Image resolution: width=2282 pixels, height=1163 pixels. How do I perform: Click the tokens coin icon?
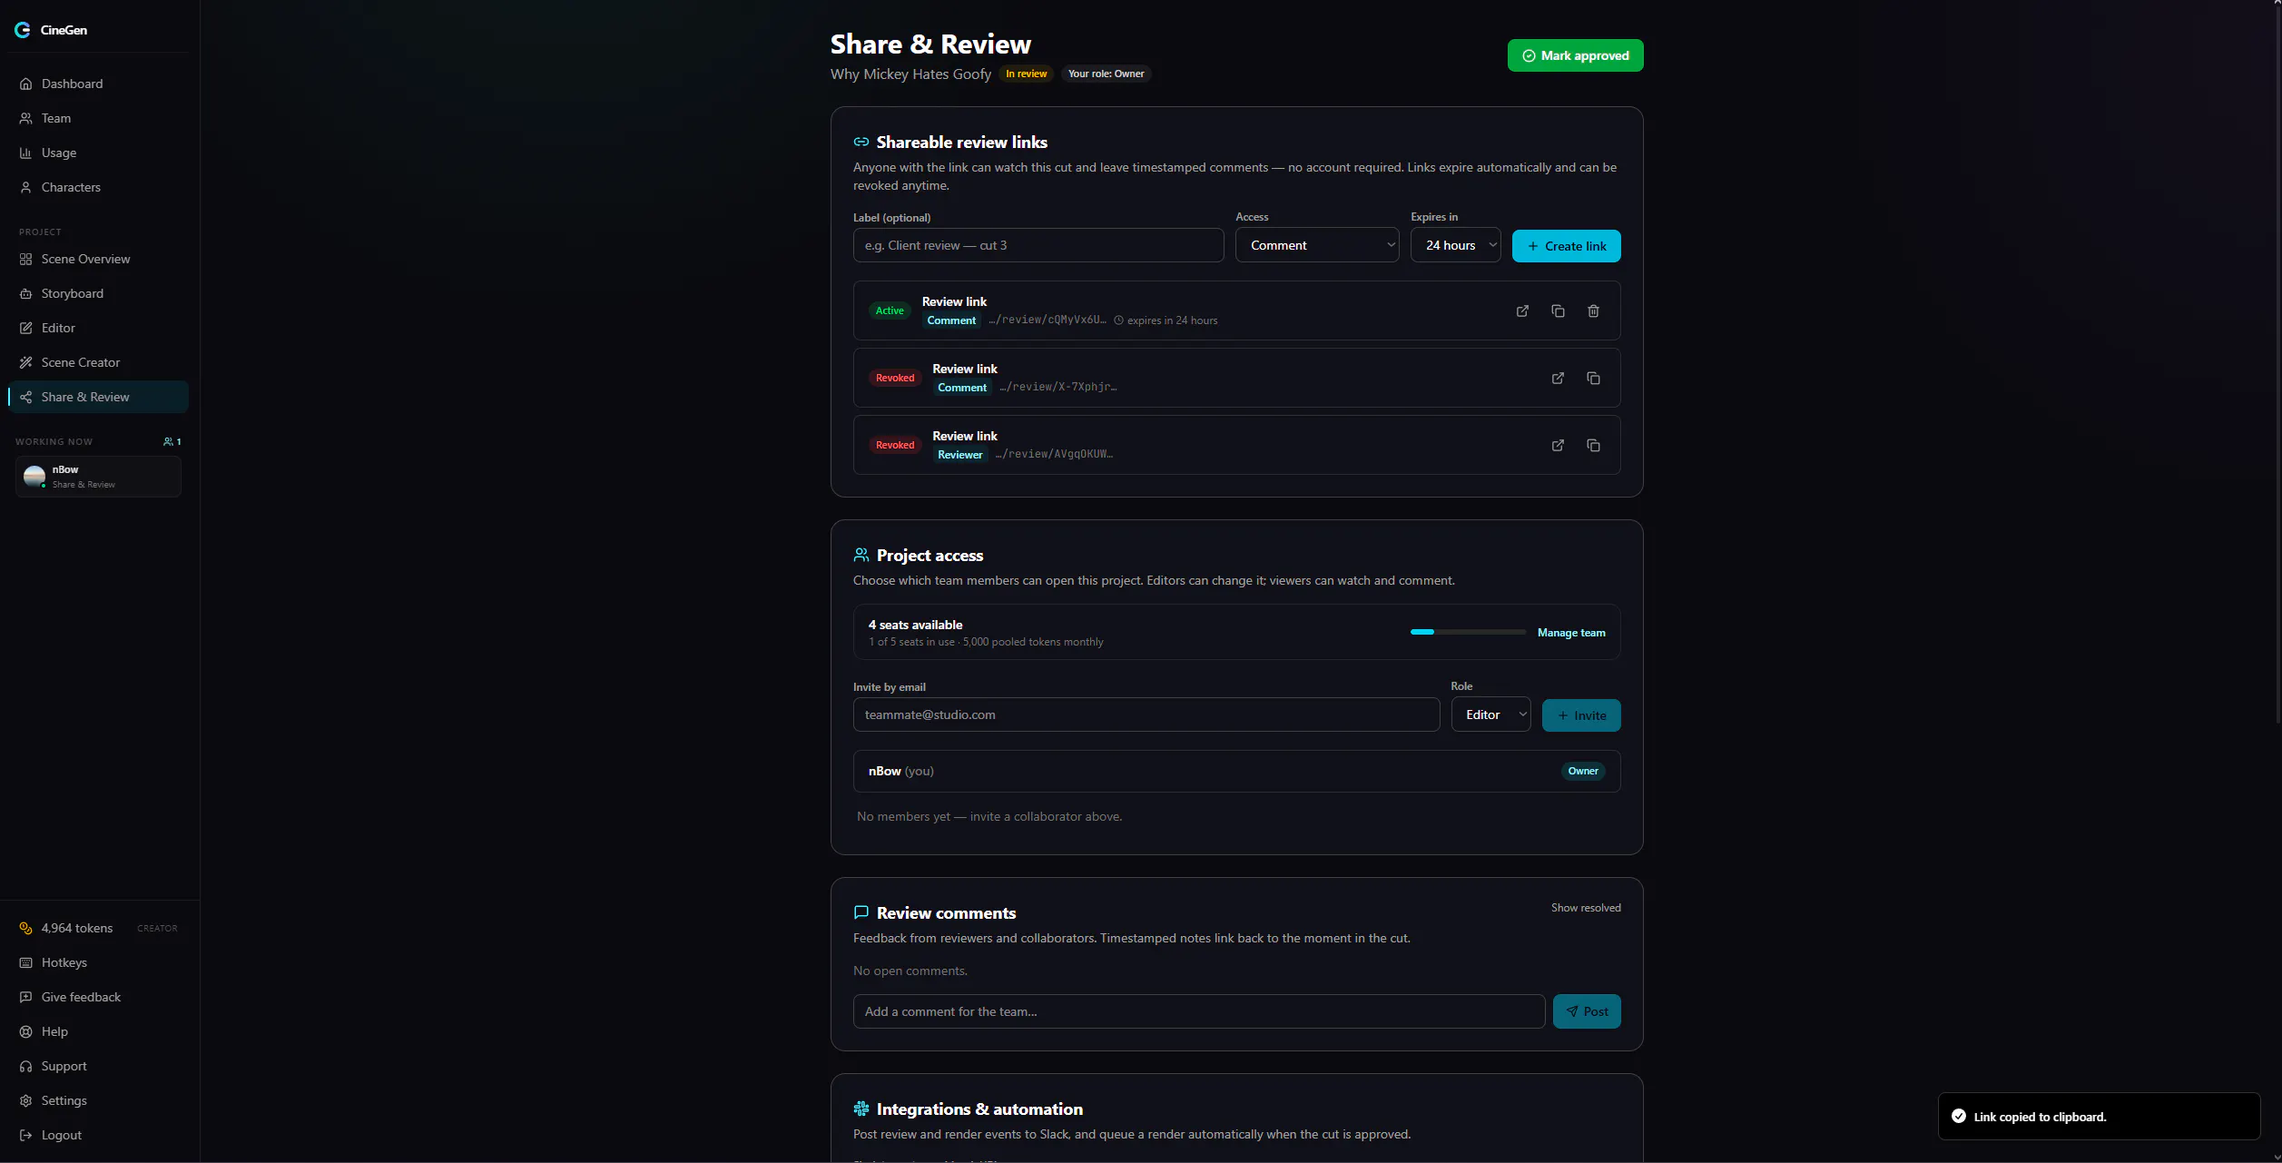pyautogui.click(x=25, y=928)
